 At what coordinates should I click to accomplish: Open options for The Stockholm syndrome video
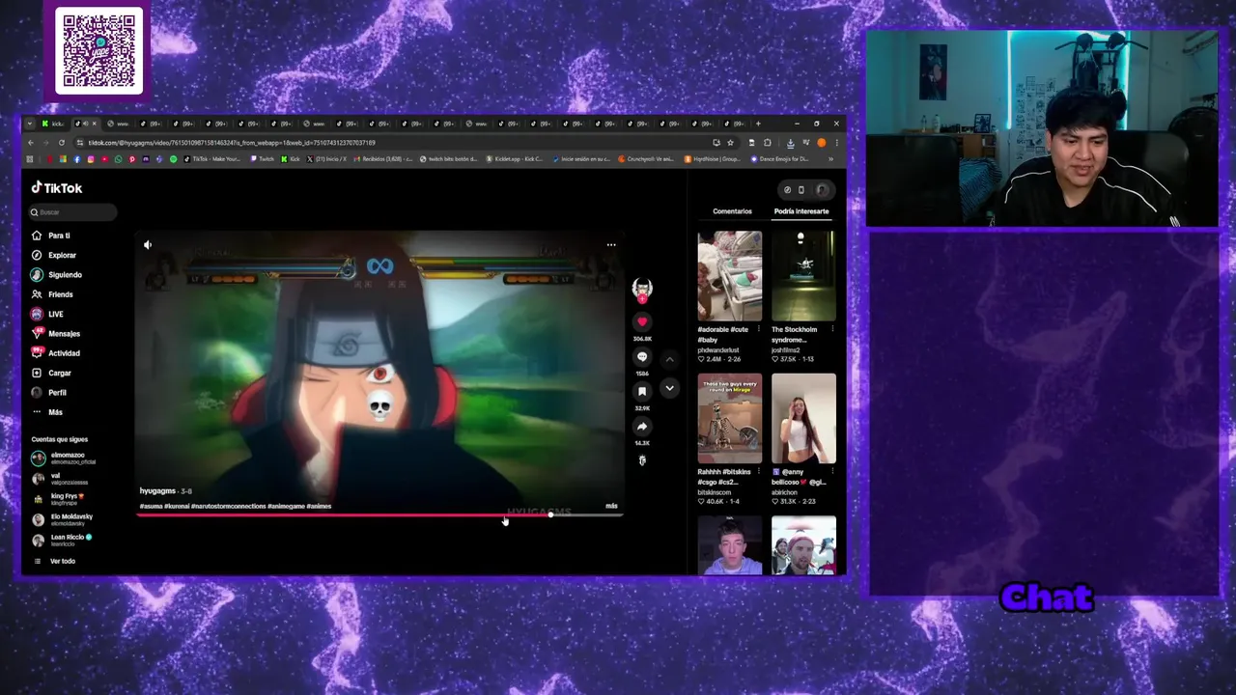coord(832,330)
